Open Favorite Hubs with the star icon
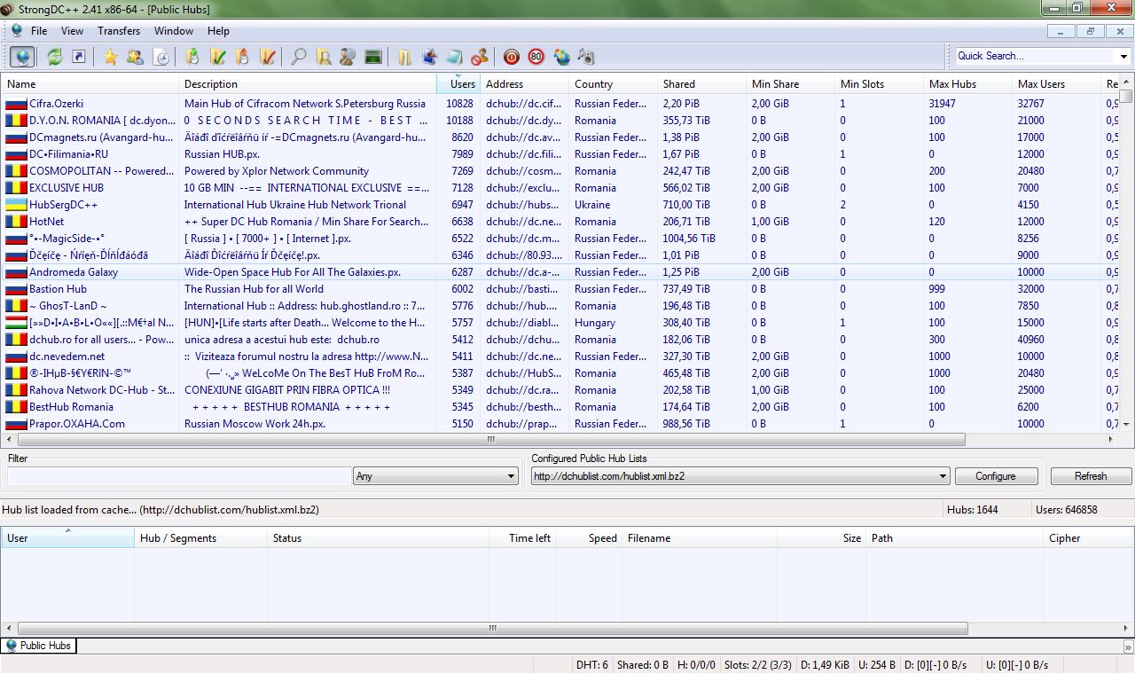 111,57
